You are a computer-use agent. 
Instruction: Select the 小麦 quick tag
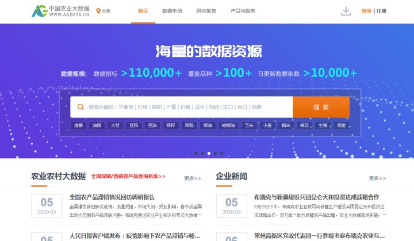point(267,125)
